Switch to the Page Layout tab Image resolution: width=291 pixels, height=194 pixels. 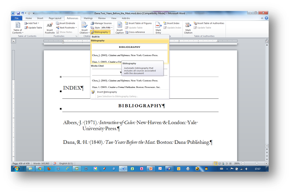55,18
